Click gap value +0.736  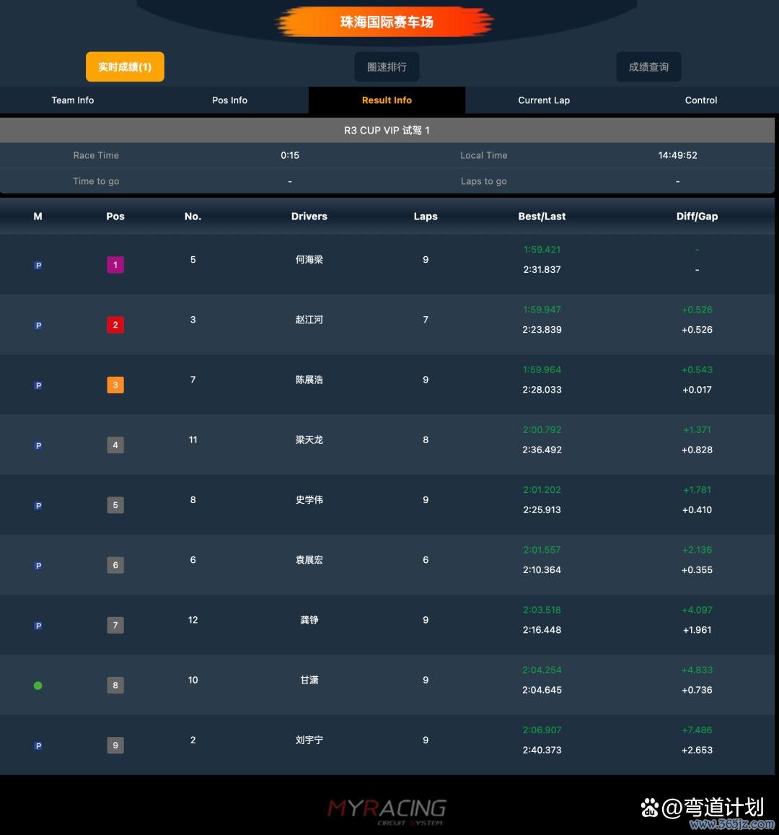tap(697, 690)
